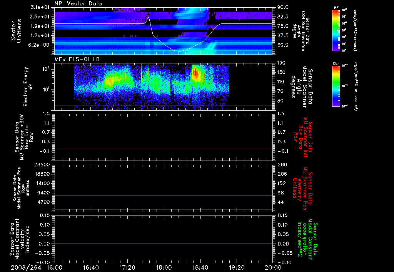Click the 1.2e+01 sector tick label

click(x=40, y=36)
